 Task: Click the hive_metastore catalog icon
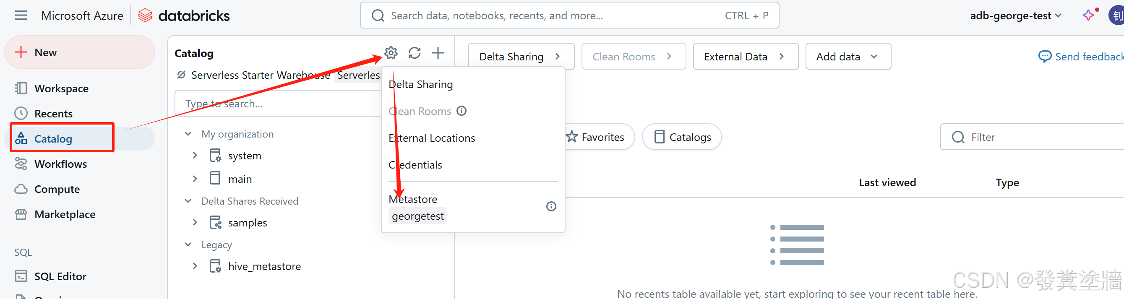[x=215, y=266]
